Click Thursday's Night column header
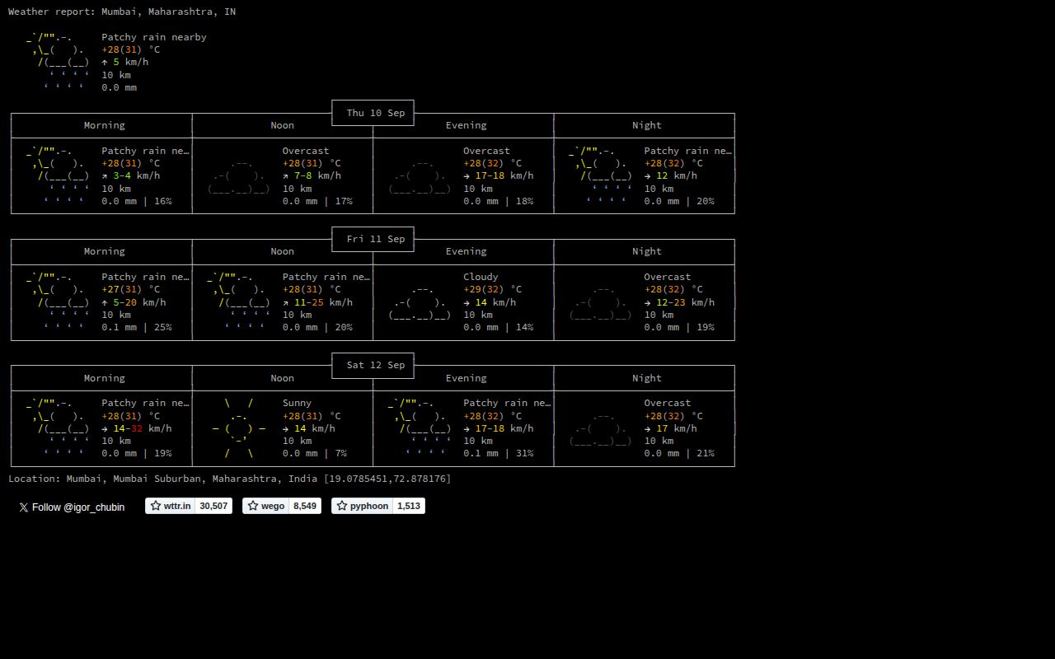Screen dimensions: 1055x659 click(x=647, y=125)
